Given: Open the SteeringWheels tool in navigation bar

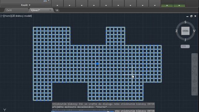Looking at the screenshot, I should click(x=194, y=59).
